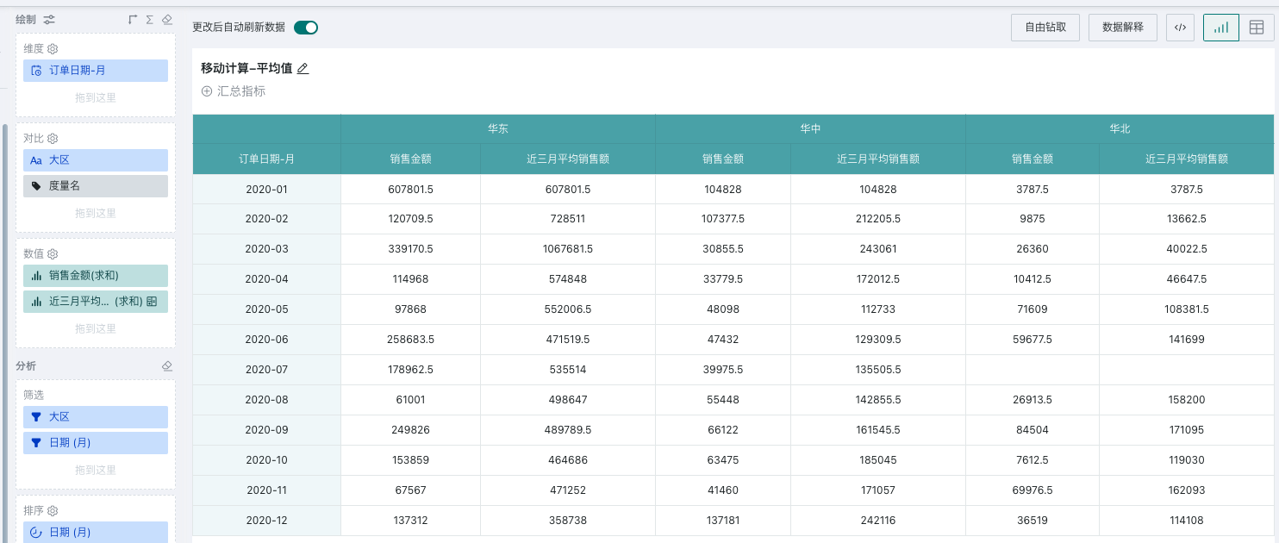This screenshot has width=1279, height=543.
Task: Click the swap rows and columns icon
Action: pyautogui.click(x=133, y=19)
